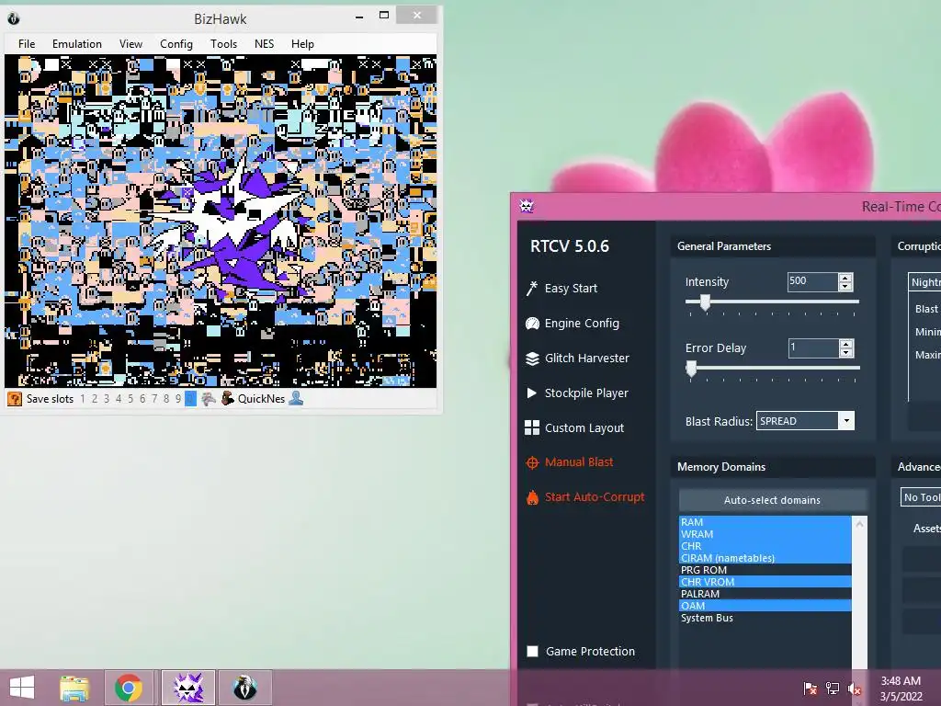941x706 pixels.
Task: Toggle CIRAM (nametables) domain selection
Action: click(765, 558)
